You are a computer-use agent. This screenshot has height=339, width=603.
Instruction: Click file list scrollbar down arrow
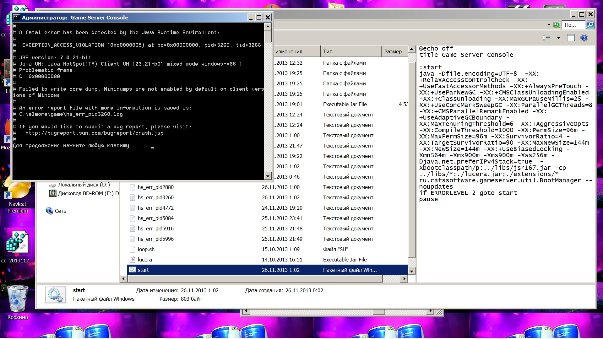(412, 271)
